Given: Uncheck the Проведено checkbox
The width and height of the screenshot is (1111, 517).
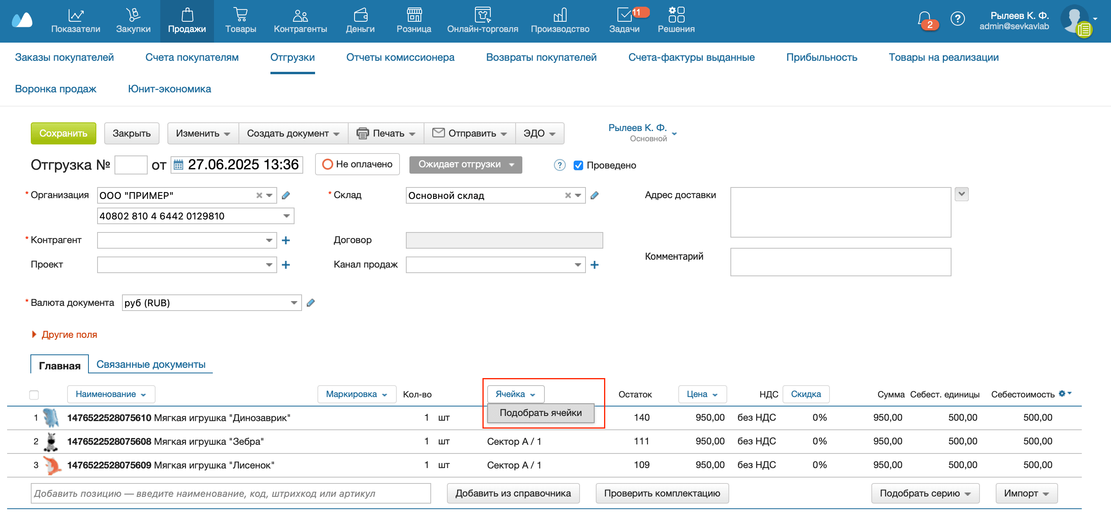Looking at the screenshot, I should (x=578, y=165).
